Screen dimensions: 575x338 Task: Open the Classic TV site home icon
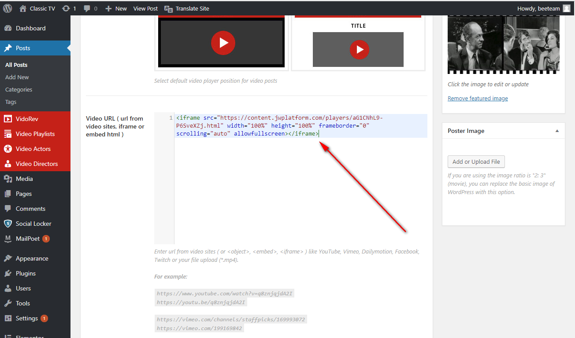[23, 8]
